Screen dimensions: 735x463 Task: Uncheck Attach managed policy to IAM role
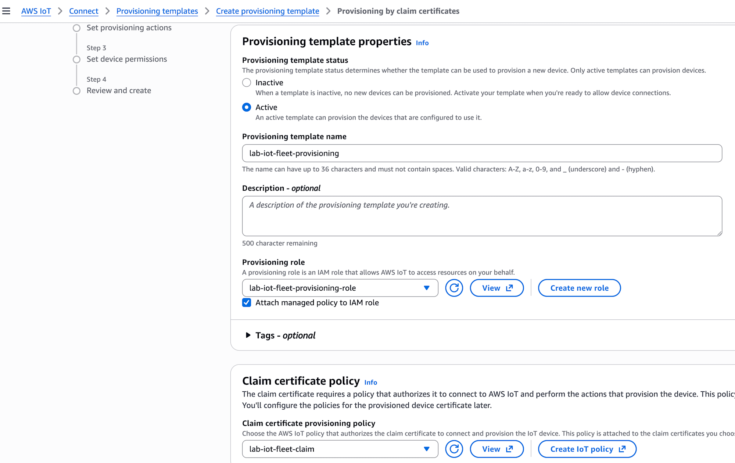[247, 302]
